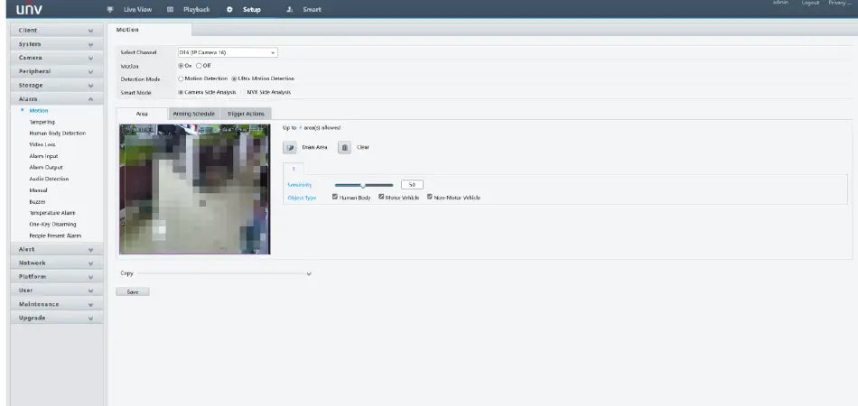The height and width of the screenshot is (406, 858).
Task: Select Tampering in Alarm menu
Action: point(42,122)
